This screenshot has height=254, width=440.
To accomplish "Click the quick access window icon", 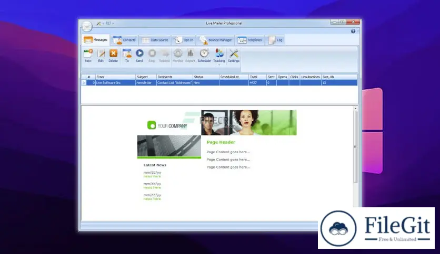I will pyautogui.click(x=108, y=23).
